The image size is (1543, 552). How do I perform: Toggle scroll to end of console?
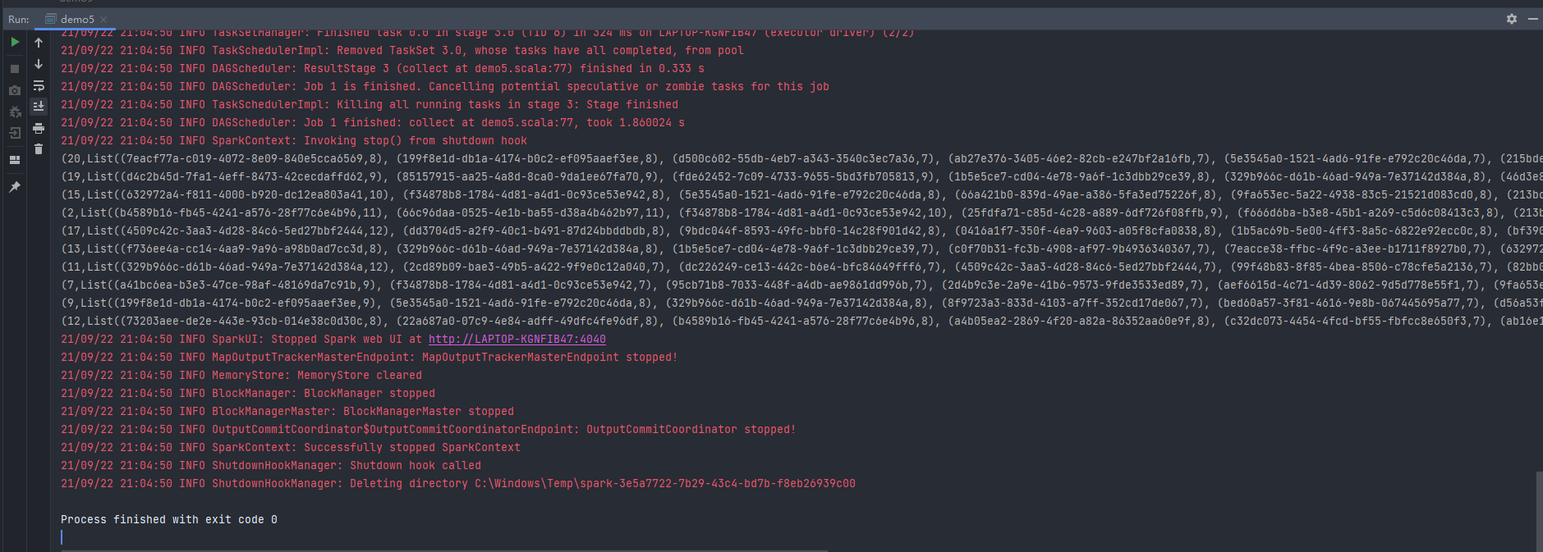(39, 107)
